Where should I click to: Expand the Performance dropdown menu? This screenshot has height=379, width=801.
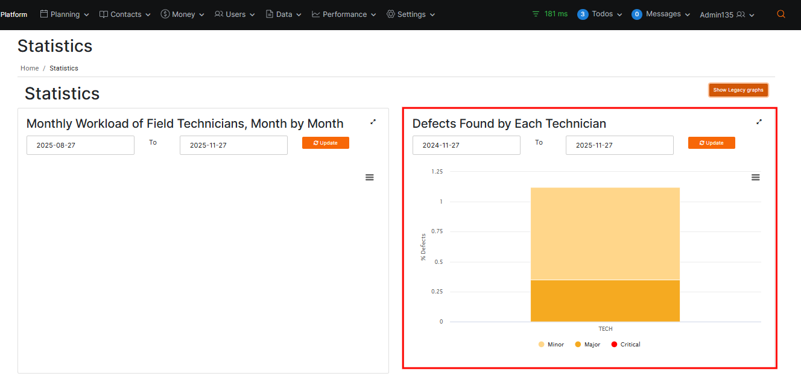pos(344,14)
